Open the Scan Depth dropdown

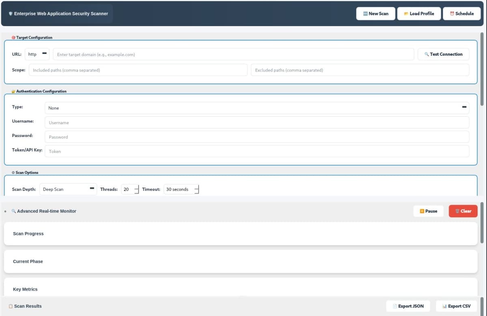pyautogui.click(x=68, y=189)
